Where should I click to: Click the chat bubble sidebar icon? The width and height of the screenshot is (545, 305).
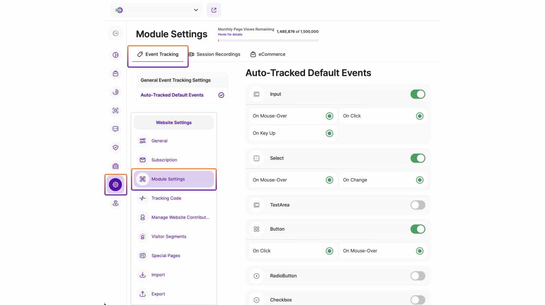[x=115, y=129]
